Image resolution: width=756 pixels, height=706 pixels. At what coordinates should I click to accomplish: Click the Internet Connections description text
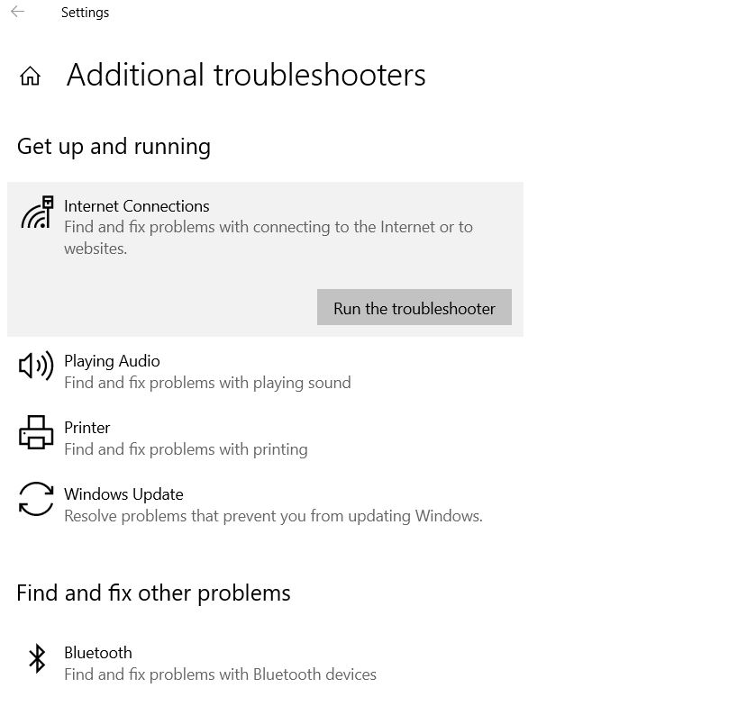(269, 238)
